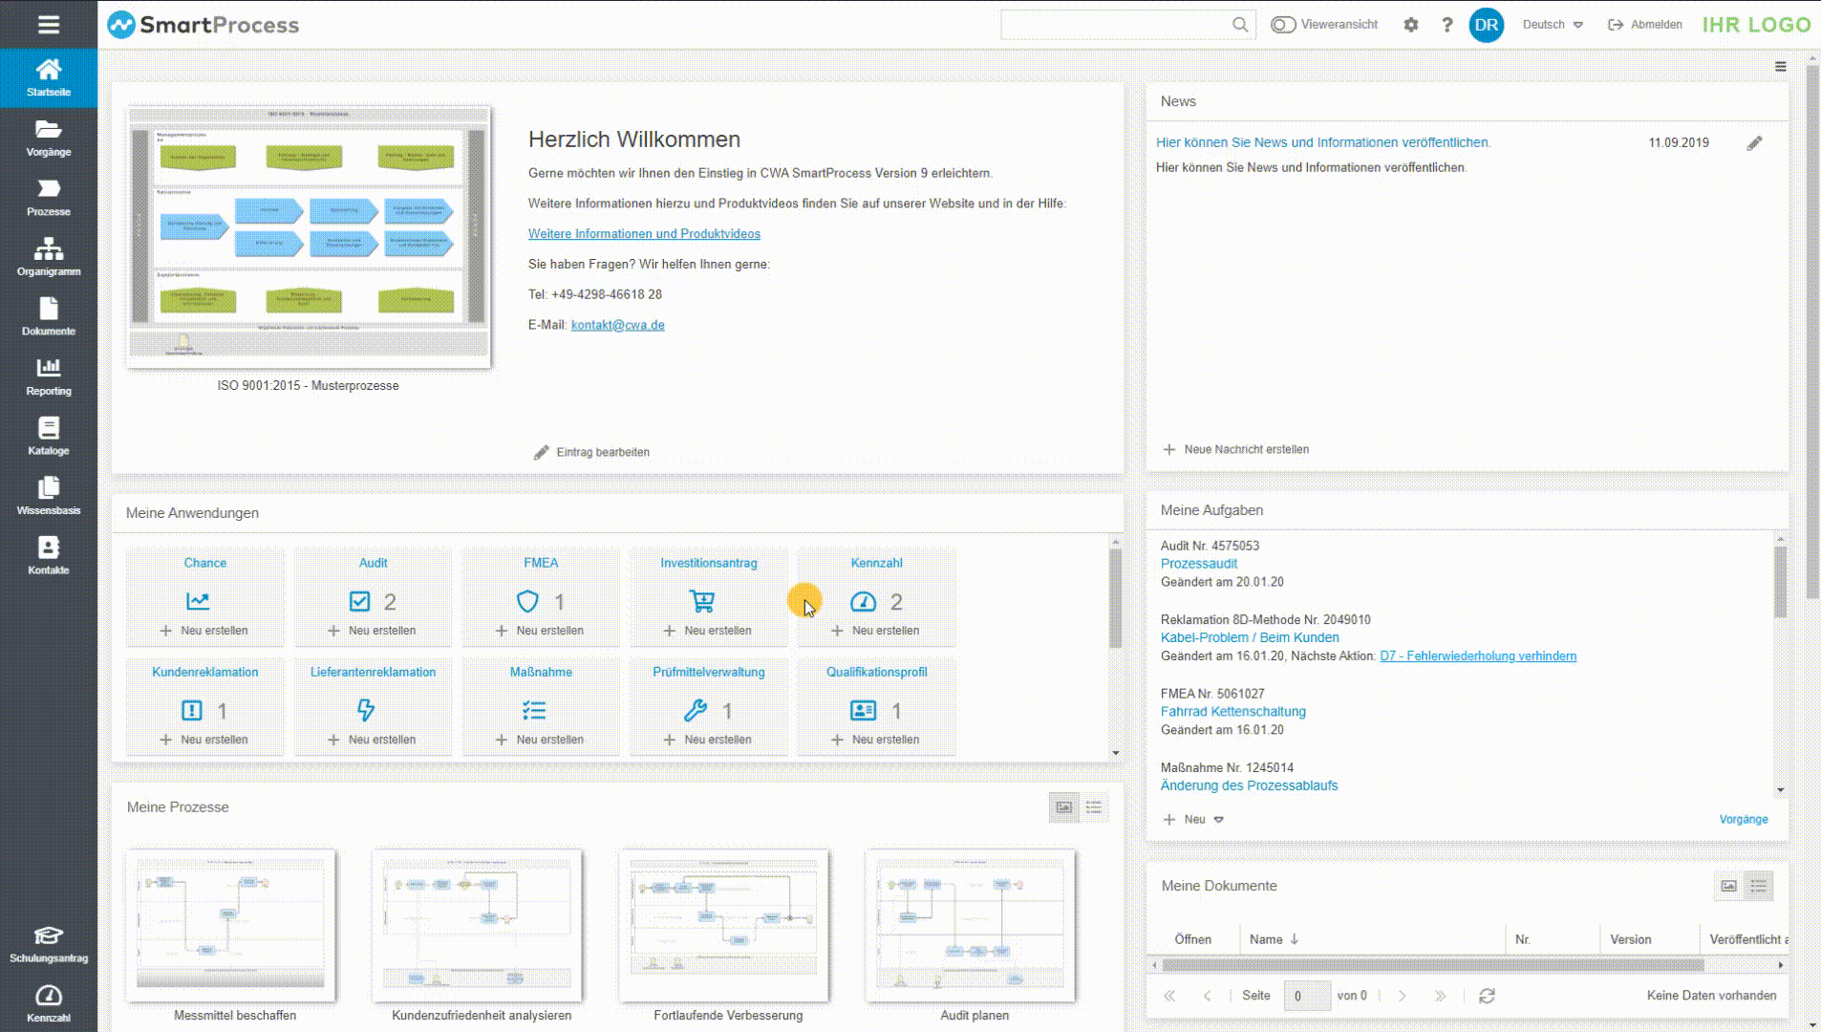Click the kontakt@cwa.de email link
The height and width of the screenshot is (1032, 1821).
[617, 325]
